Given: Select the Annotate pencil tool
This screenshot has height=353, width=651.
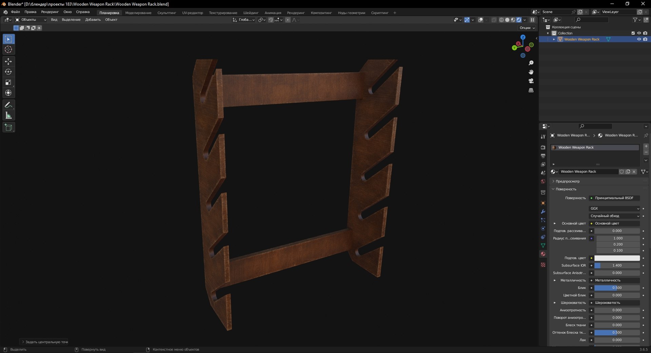Looking at the screenshot, I should [x=8, y=105].
